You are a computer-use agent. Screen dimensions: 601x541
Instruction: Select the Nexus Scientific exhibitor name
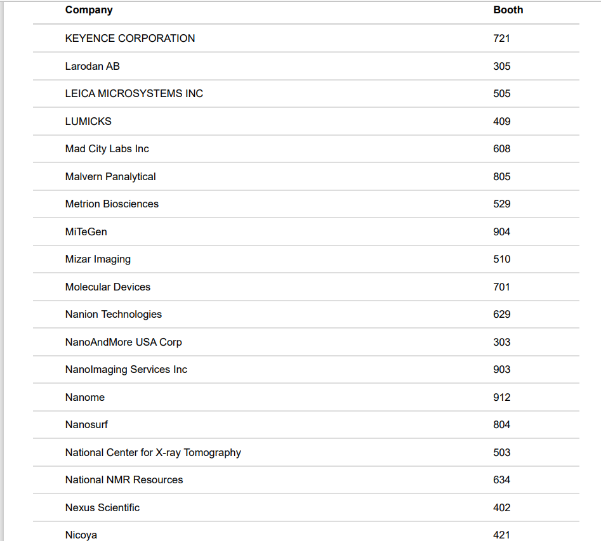coord(102,508)
